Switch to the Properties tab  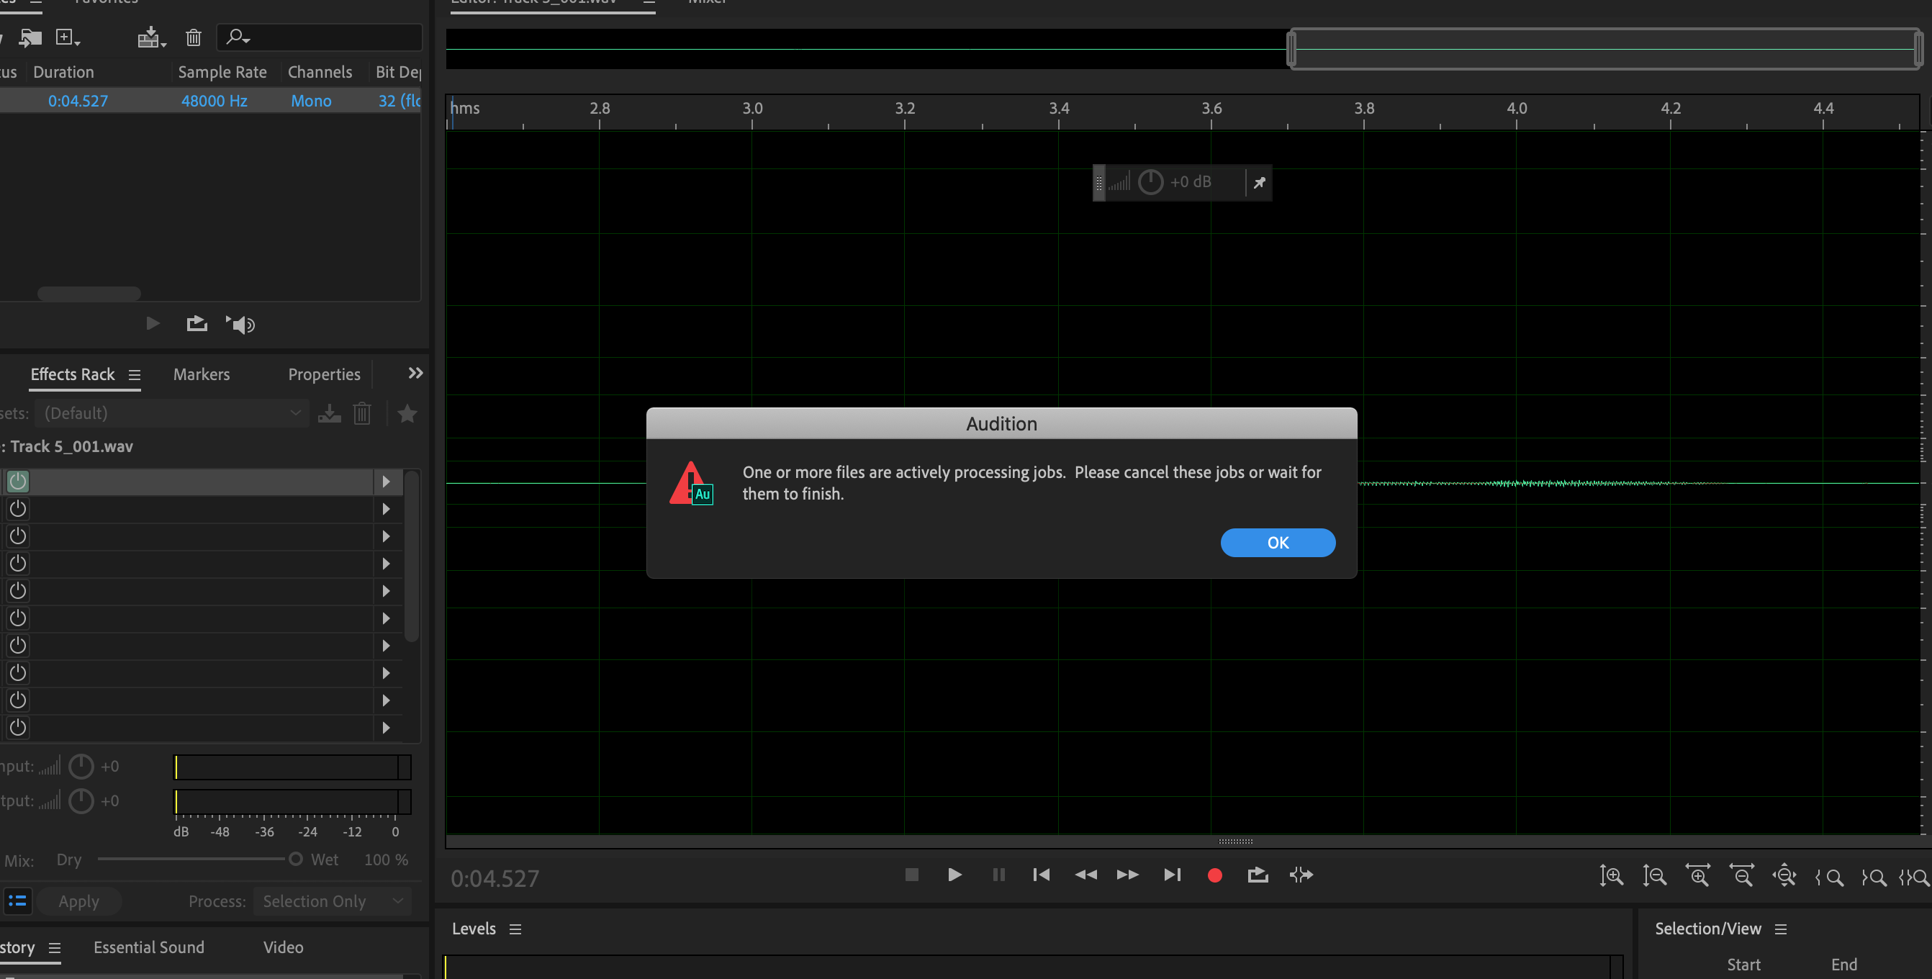(323, 374)
